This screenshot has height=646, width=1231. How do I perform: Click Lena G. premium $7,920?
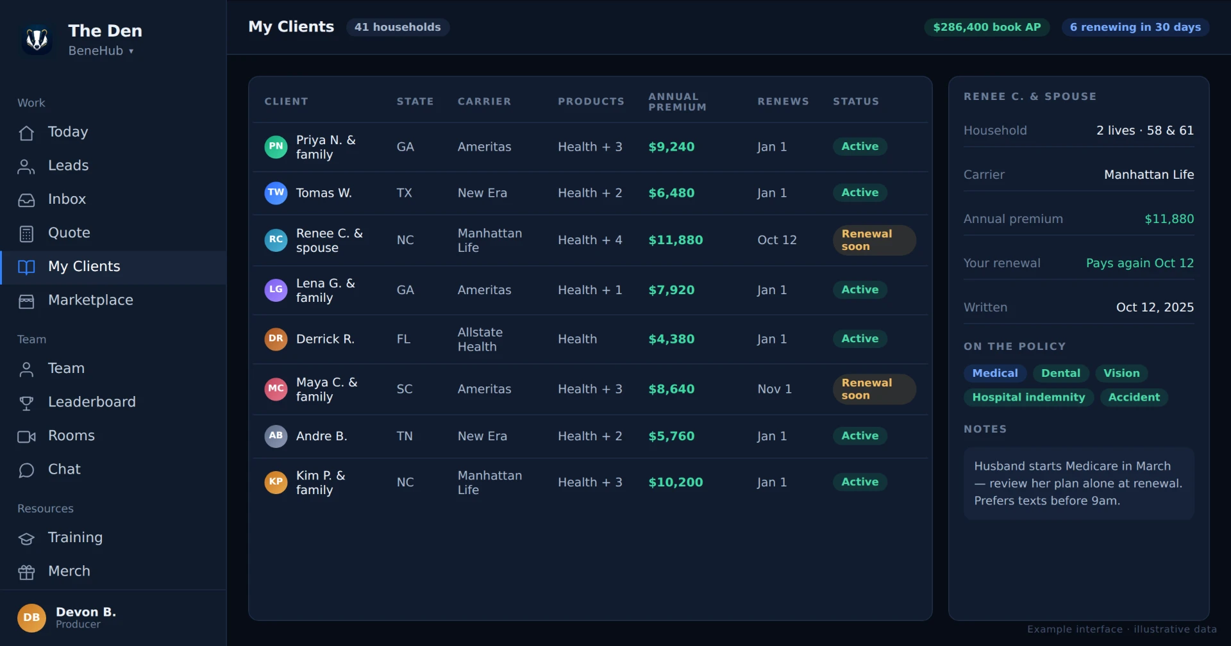(x=671, y=290)
